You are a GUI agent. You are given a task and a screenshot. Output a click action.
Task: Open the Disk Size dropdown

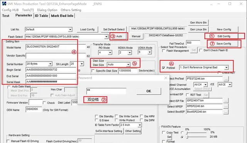click(x=128, y=65)
